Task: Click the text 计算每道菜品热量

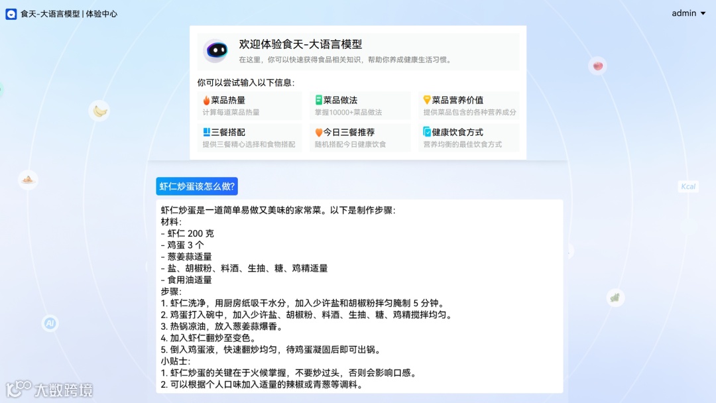Action: point(231,112)
